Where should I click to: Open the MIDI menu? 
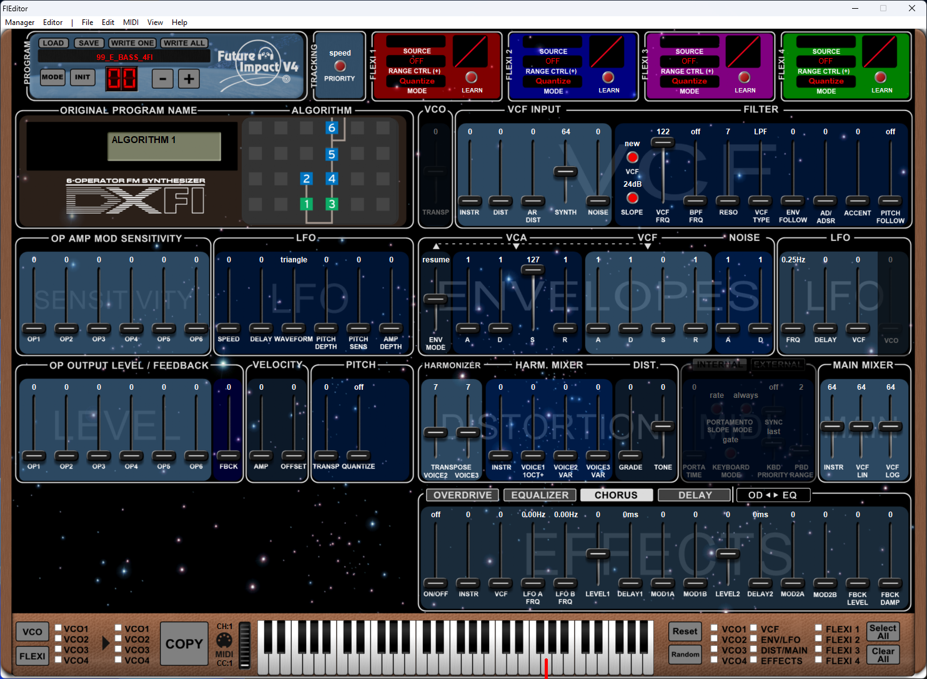click(x=131, y=22)
